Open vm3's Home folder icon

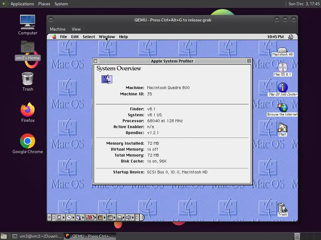[x=28, y=51]
